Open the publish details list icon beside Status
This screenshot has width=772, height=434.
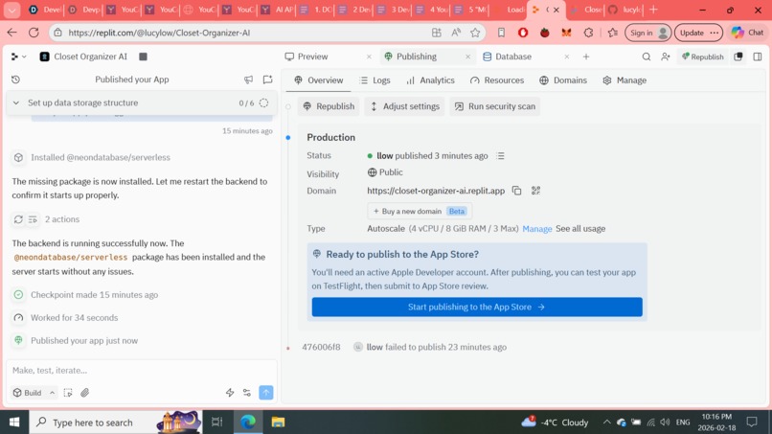click(x=501, y=155)
